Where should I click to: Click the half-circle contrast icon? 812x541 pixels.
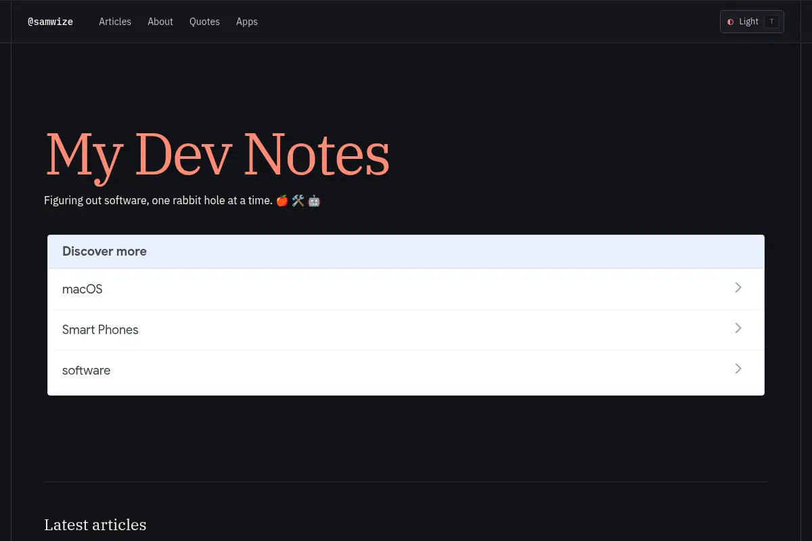coord(731,22)
